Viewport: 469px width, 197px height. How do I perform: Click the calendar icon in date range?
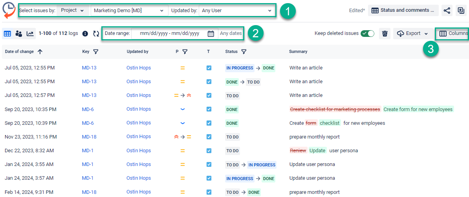tap(211, 34)
